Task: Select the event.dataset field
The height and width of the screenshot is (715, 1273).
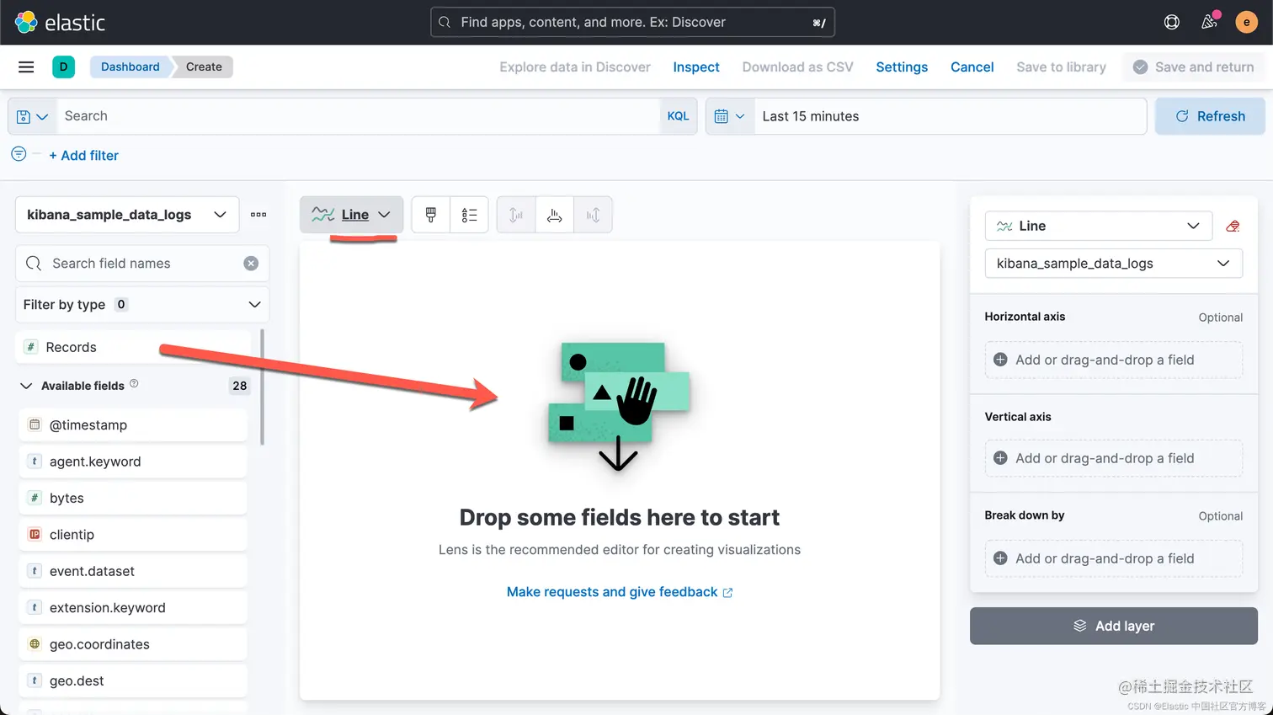Action: click(x=133, y=571)
